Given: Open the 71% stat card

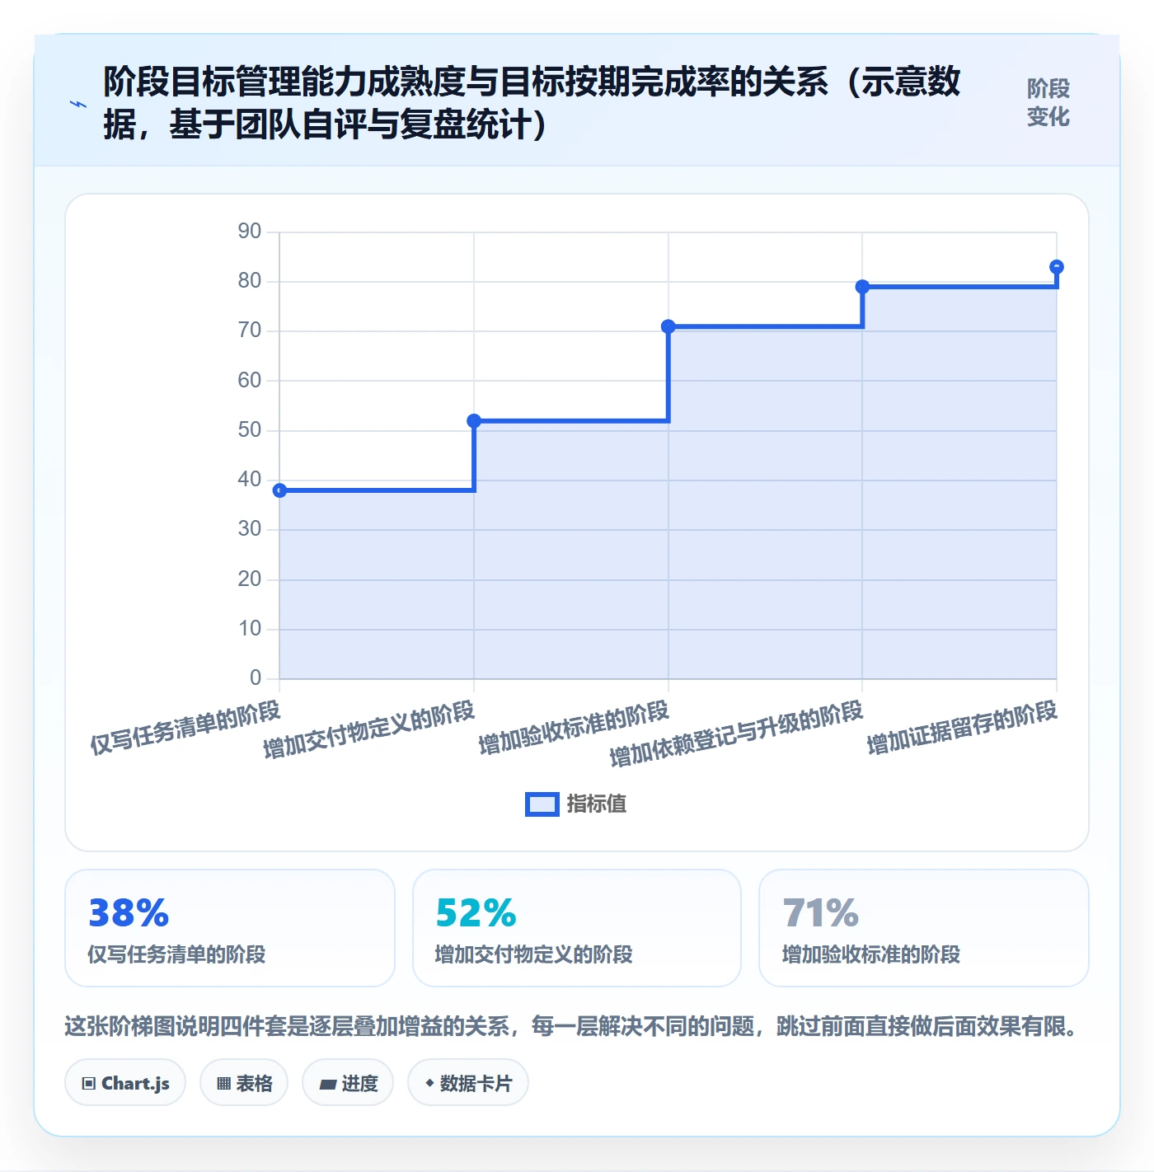Looking at the screenshot, I should (x=924, y=928).
